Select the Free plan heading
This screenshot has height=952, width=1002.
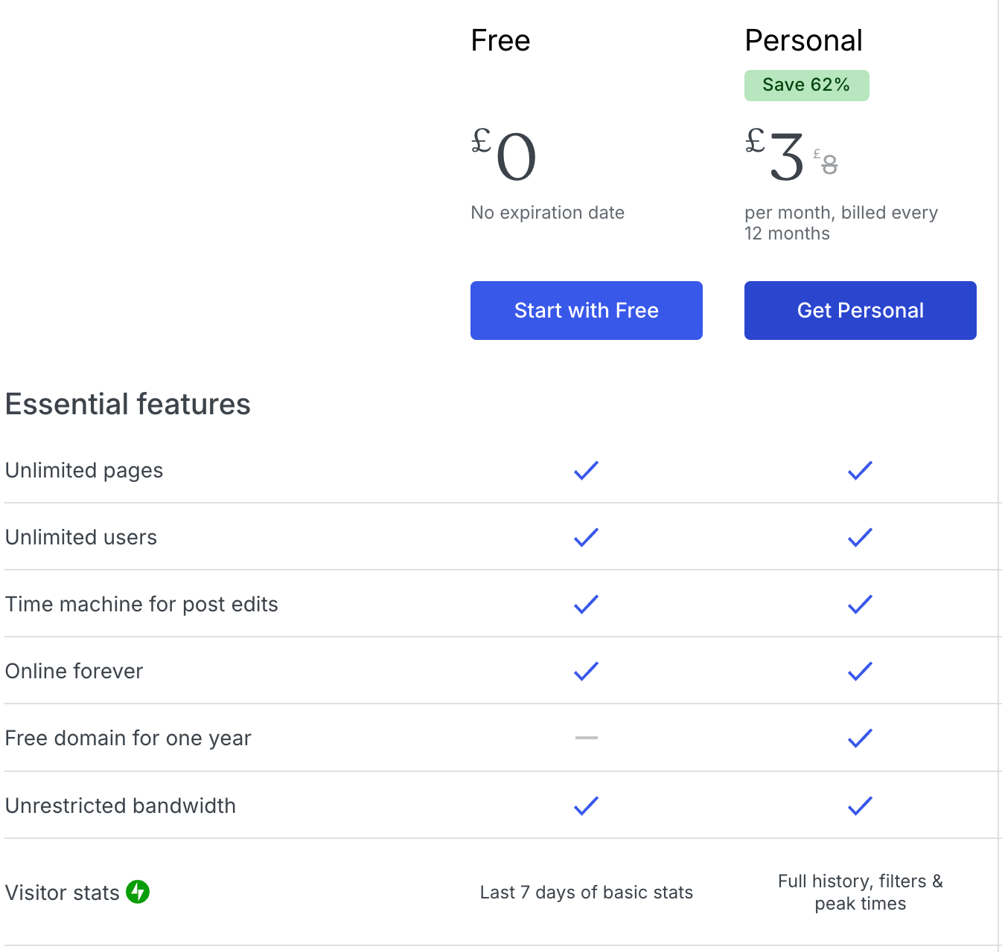pos(500,41)
